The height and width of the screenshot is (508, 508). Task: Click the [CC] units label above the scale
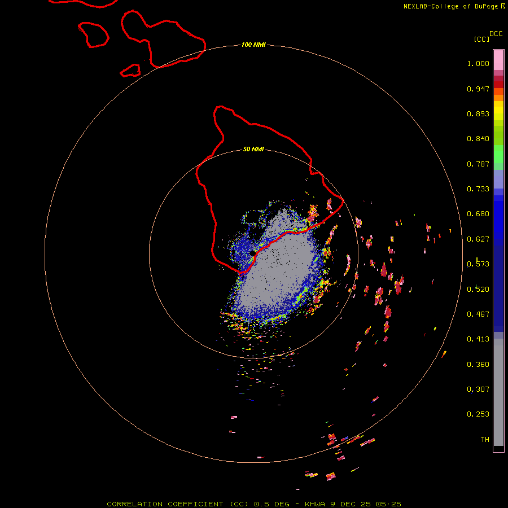pyautogui.click(x=481, y=39)
